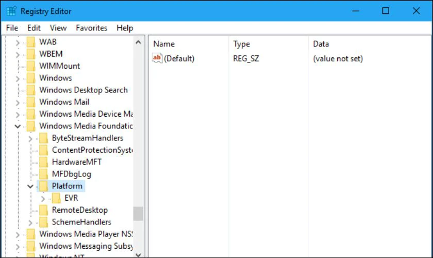Viewport: 433px width, 258px height.
Task: Click the WBEM folder icon
Action: (x=31, y=54)
